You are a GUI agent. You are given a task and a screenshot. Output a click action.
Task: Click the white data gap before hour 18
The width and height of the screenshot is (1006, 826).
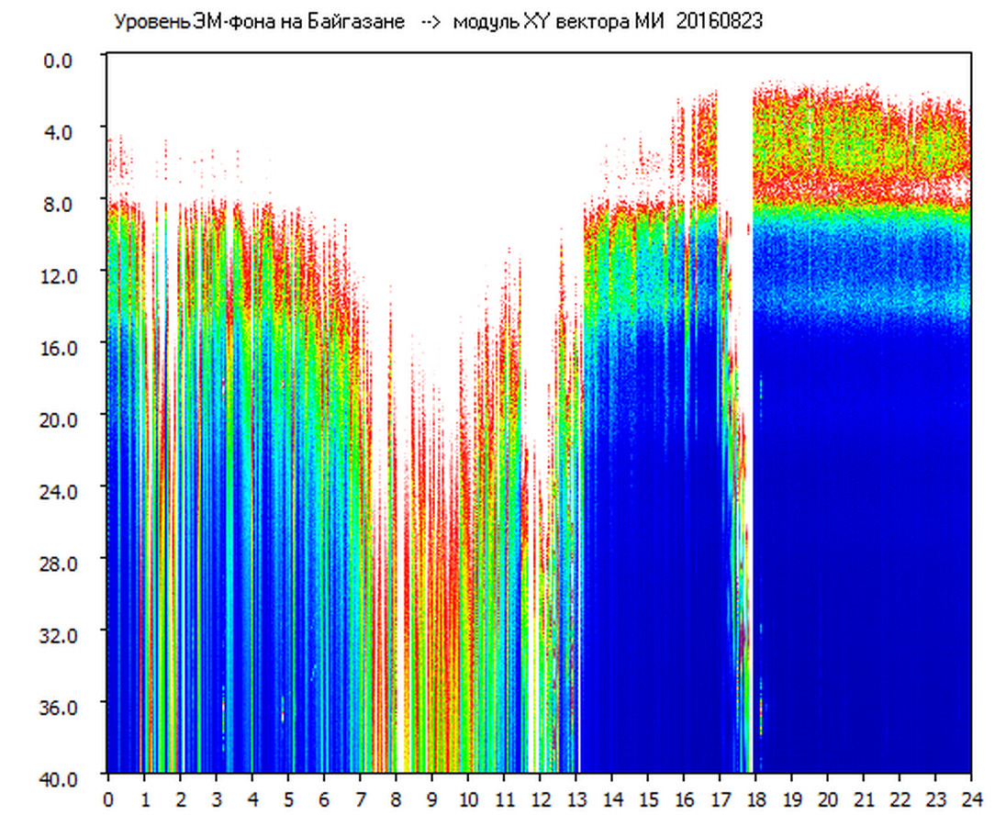tap(745, 275)
